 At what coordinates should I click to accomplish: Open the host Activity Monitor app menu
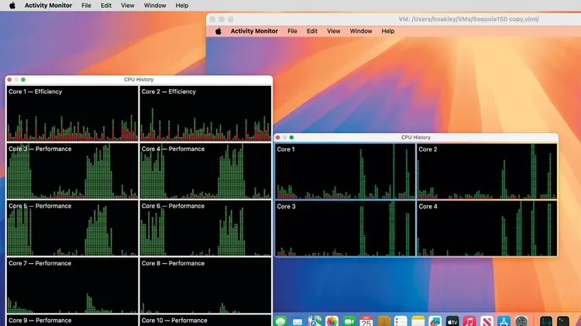click(x=48, y=5)
